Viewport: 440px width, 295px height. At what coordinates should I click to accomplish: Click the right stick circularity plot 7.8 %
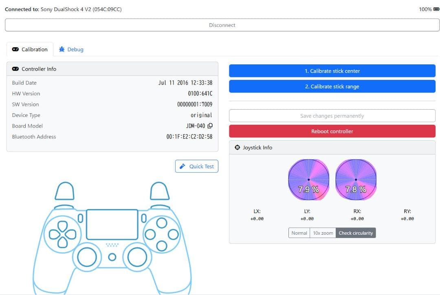pyautogui.click(x=356, y=180)
